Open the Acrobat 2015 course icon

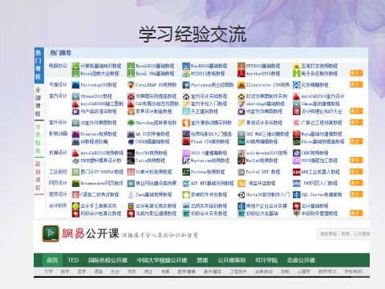coord(241,73)
